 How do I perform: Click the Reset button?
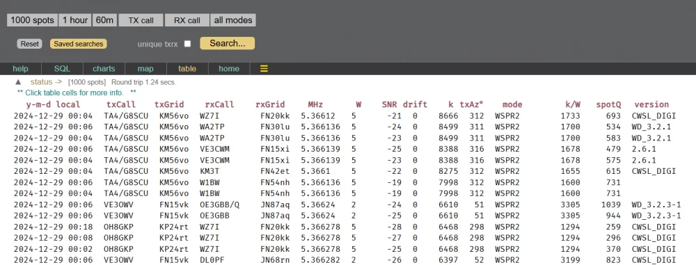point(30,44)
